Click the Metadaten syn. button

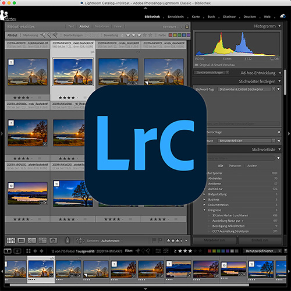tap(214, 240)
